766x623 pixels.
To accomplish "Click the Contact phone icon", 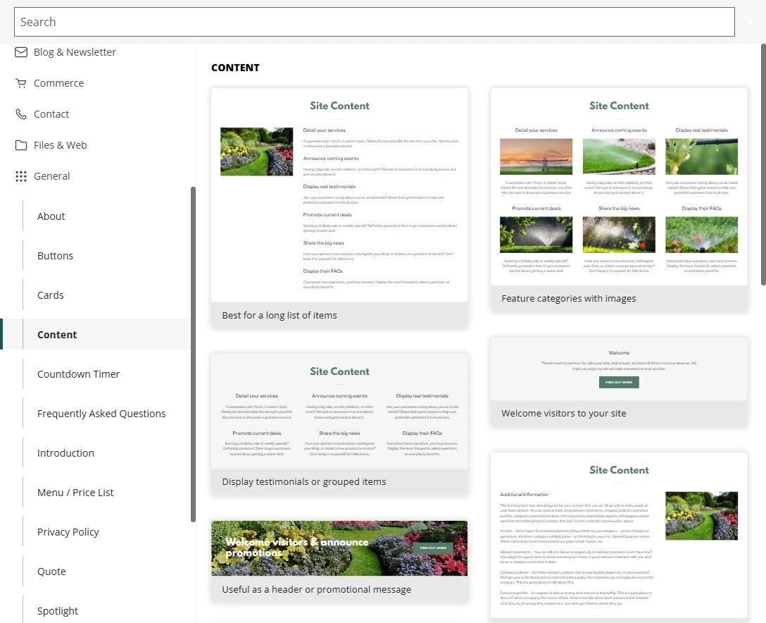I will pyautogui.click(x=21, y=114).
